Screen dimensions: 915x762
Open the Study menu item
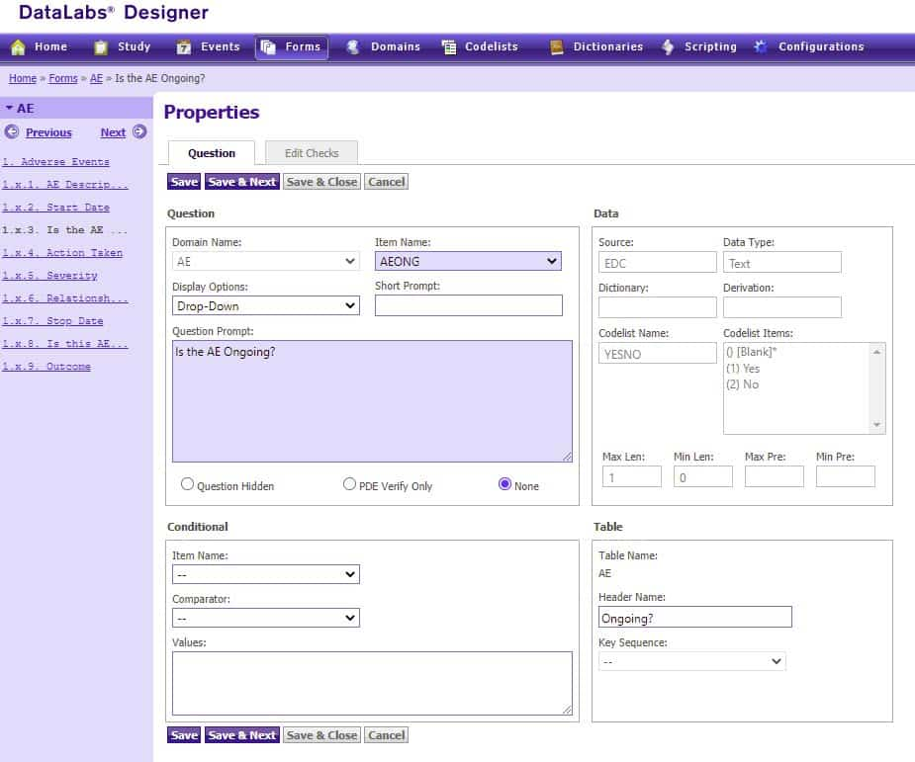(135, 46)
